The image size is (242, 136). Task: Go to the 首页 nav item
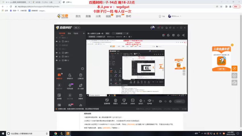(78, 16)
